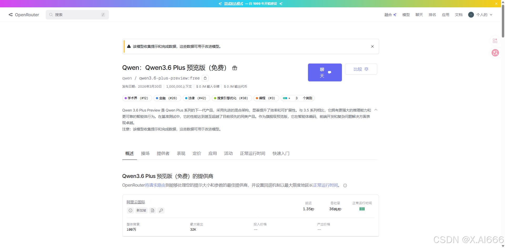The width and height of the screenshot is (505, 248).
Task: Click the gift icon beside the model title
Action: [234, 68]
